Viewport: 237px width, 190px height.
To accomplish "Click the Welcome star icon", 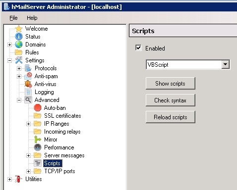I will (x=19, y=29).
